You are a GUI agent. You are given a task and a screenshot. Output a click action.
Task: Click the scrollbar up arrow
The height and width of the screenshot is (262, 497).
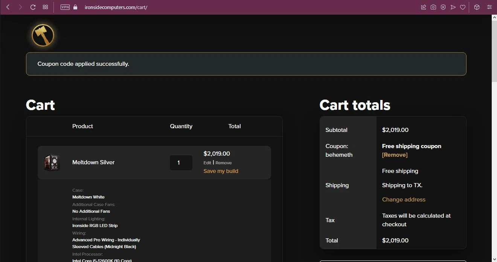click(494, 18)
